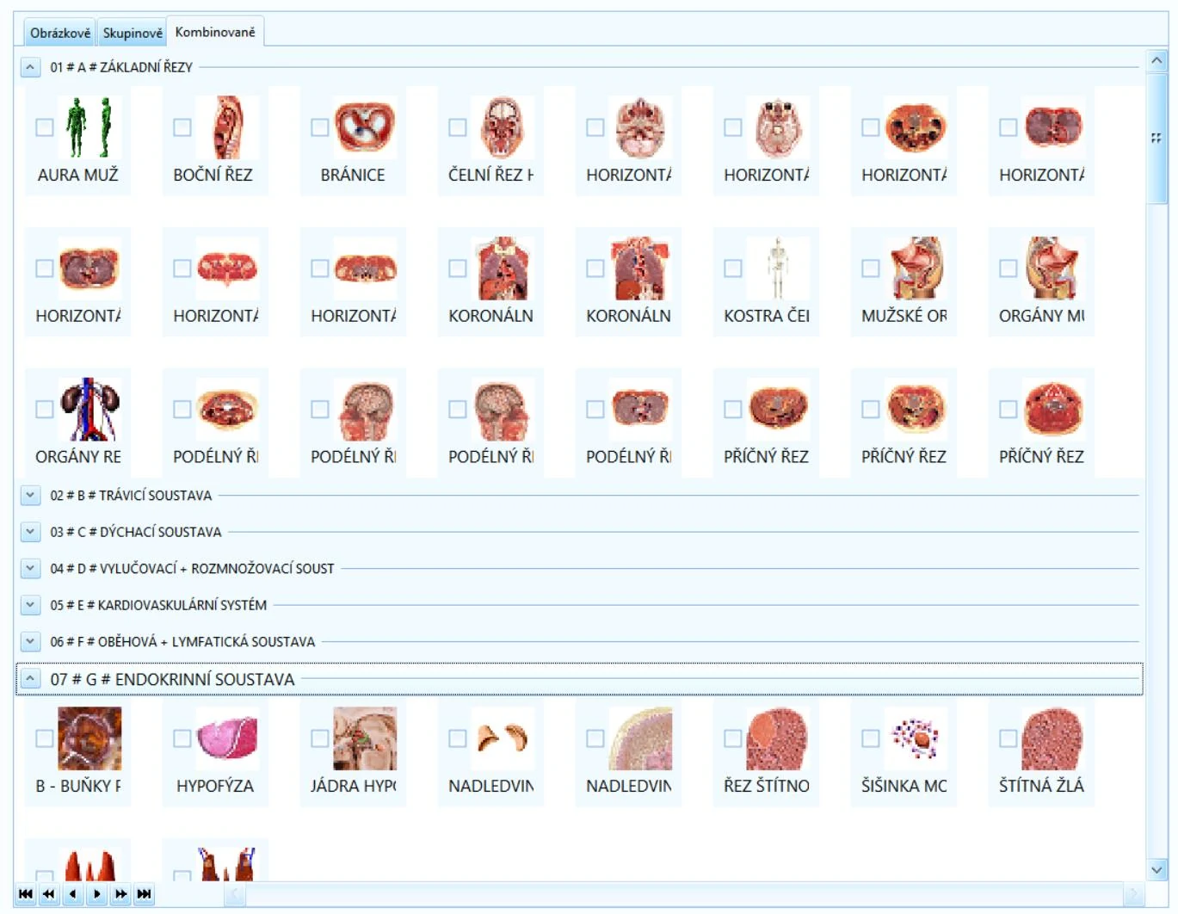The image size is (1178, 914).
Task: Expand the 02 # B # TRÁVICÍ SOUSTAVA group
Action: (30, 495)
